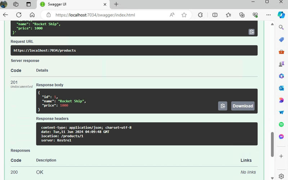Screen dimensions: 288x180
Task: Add this page to favorites
Action: tap(184, 15)
